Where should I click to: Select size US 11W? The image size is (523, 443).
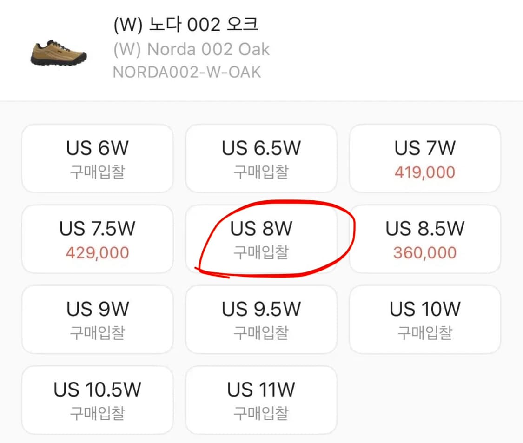click(x=261, y=399)
